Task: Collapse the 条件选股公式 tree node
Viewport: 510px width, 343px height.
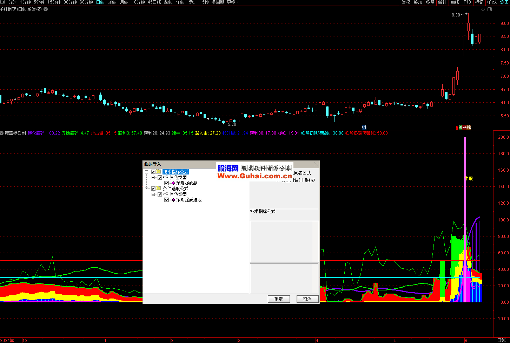Action: tap(146, 189)
